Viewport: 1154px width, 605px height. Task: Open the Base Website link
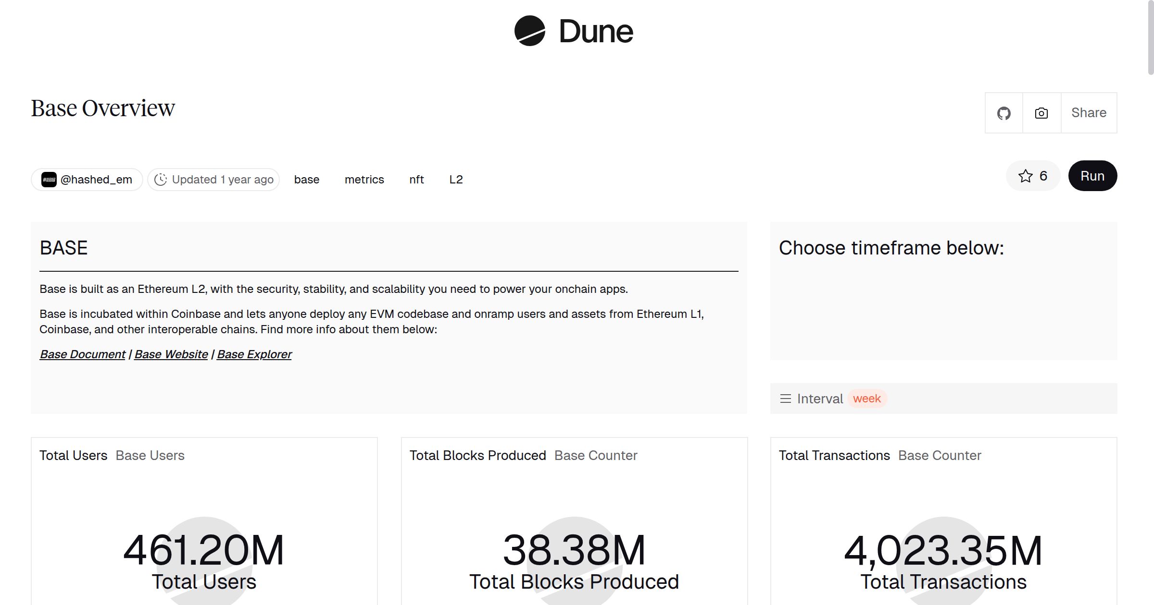tap(171, 354)
